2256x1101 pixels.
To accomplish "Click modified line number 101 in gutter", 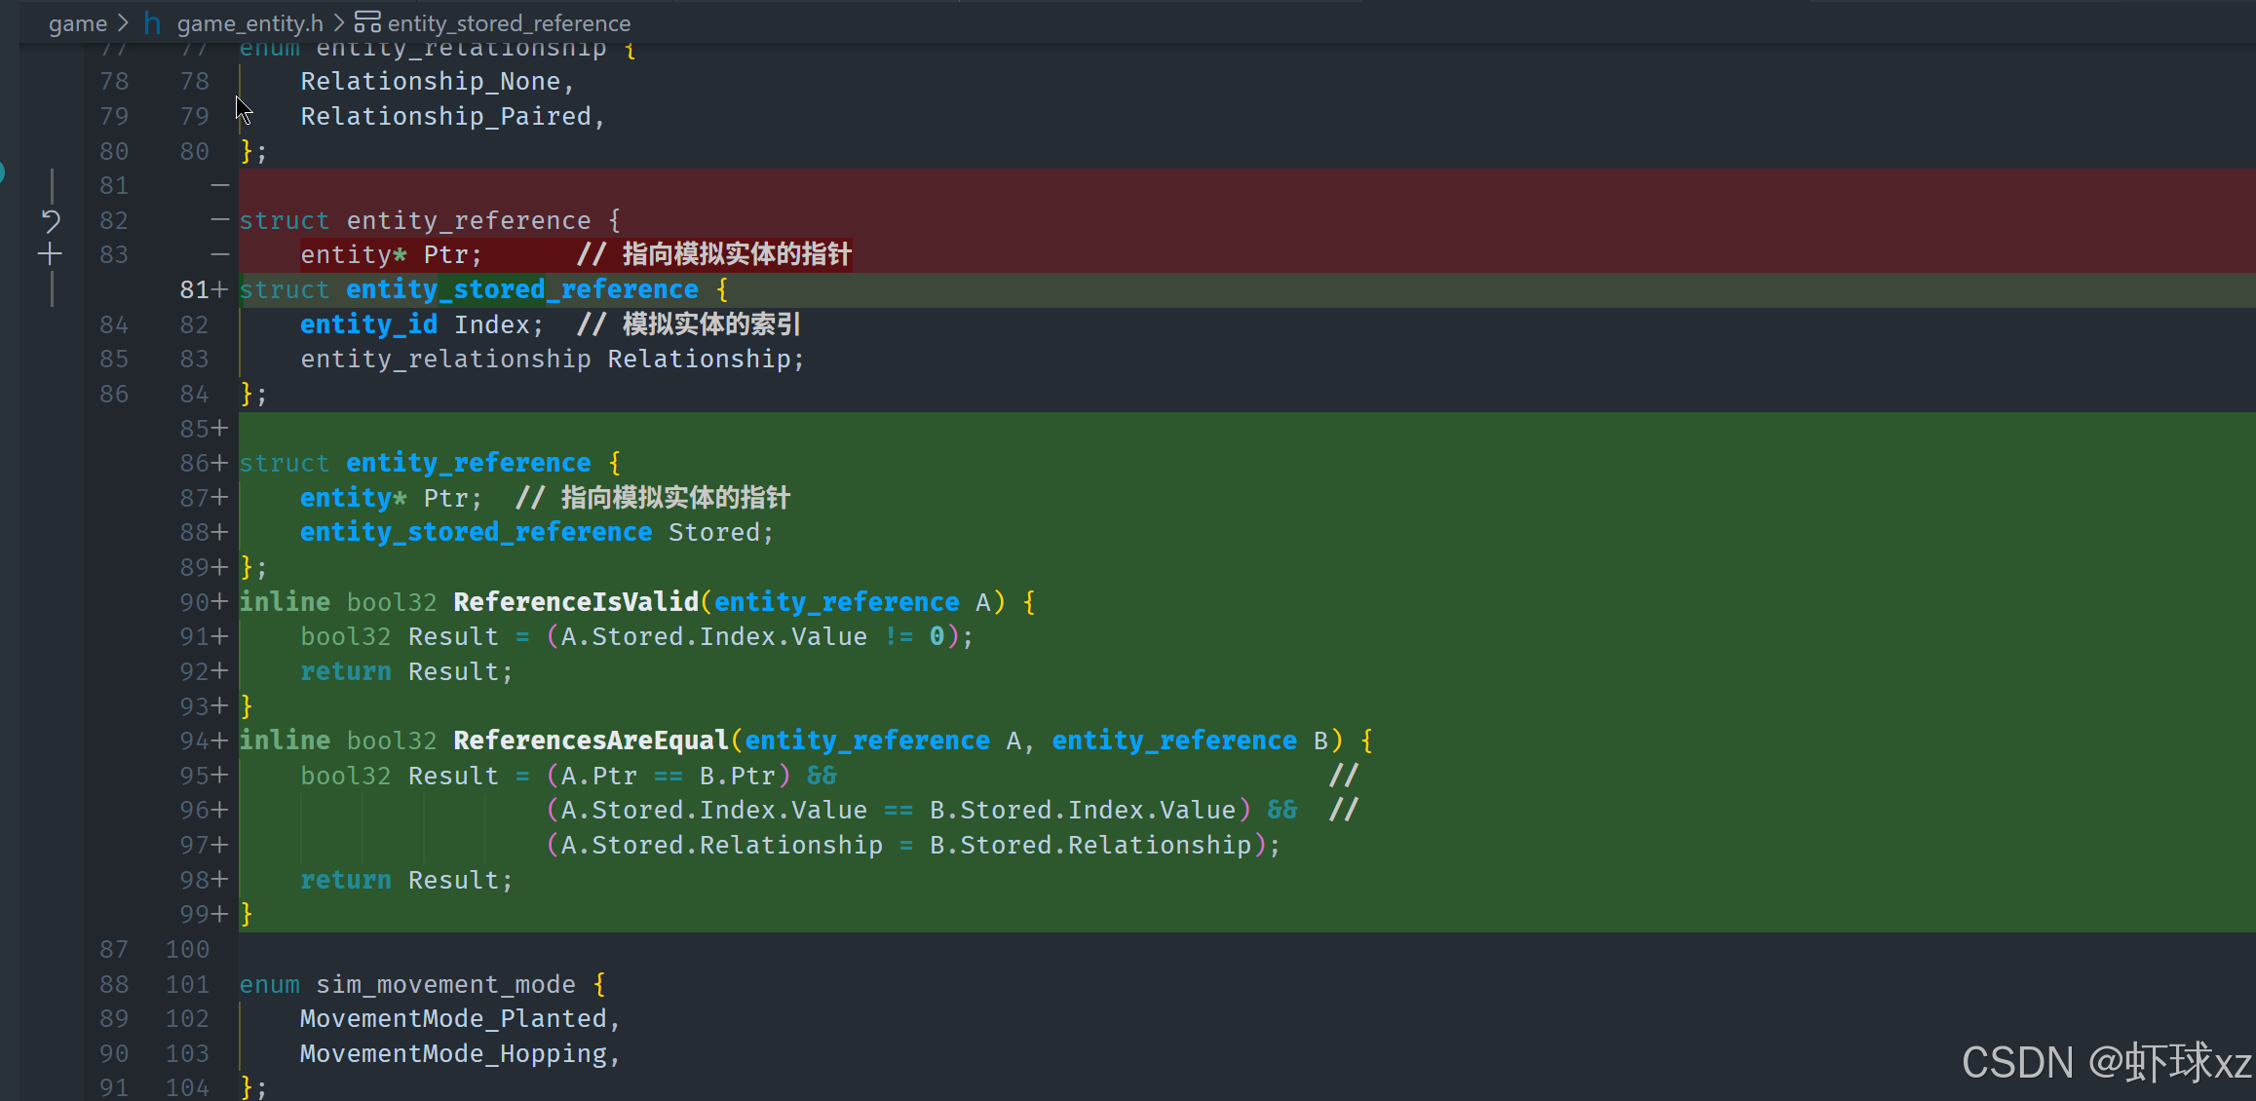I will coord(187,984).
